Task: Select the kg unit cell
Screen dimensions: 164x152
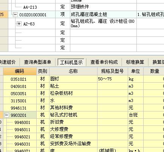Action: pos(136,79)
